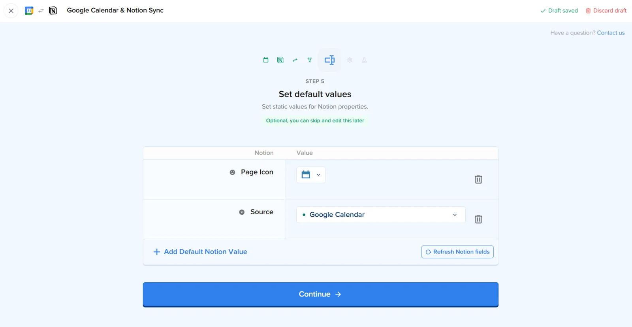Click the Value column header
Image resolution: width=632 pixels, height=327 pixels.
click(x=305, y=153)
